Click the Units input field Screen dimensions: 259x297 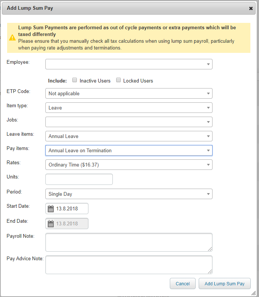(x=79, y=180)
